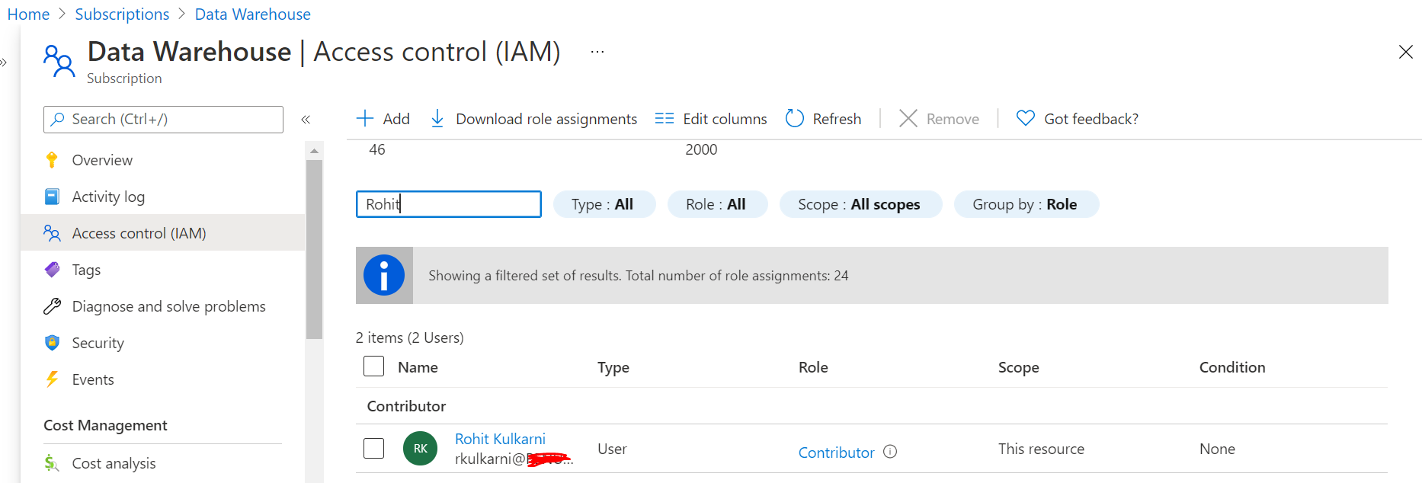This screenshot has width=1422, height=483.
Task: Open the Security shield icon
Action: [52, 343]
